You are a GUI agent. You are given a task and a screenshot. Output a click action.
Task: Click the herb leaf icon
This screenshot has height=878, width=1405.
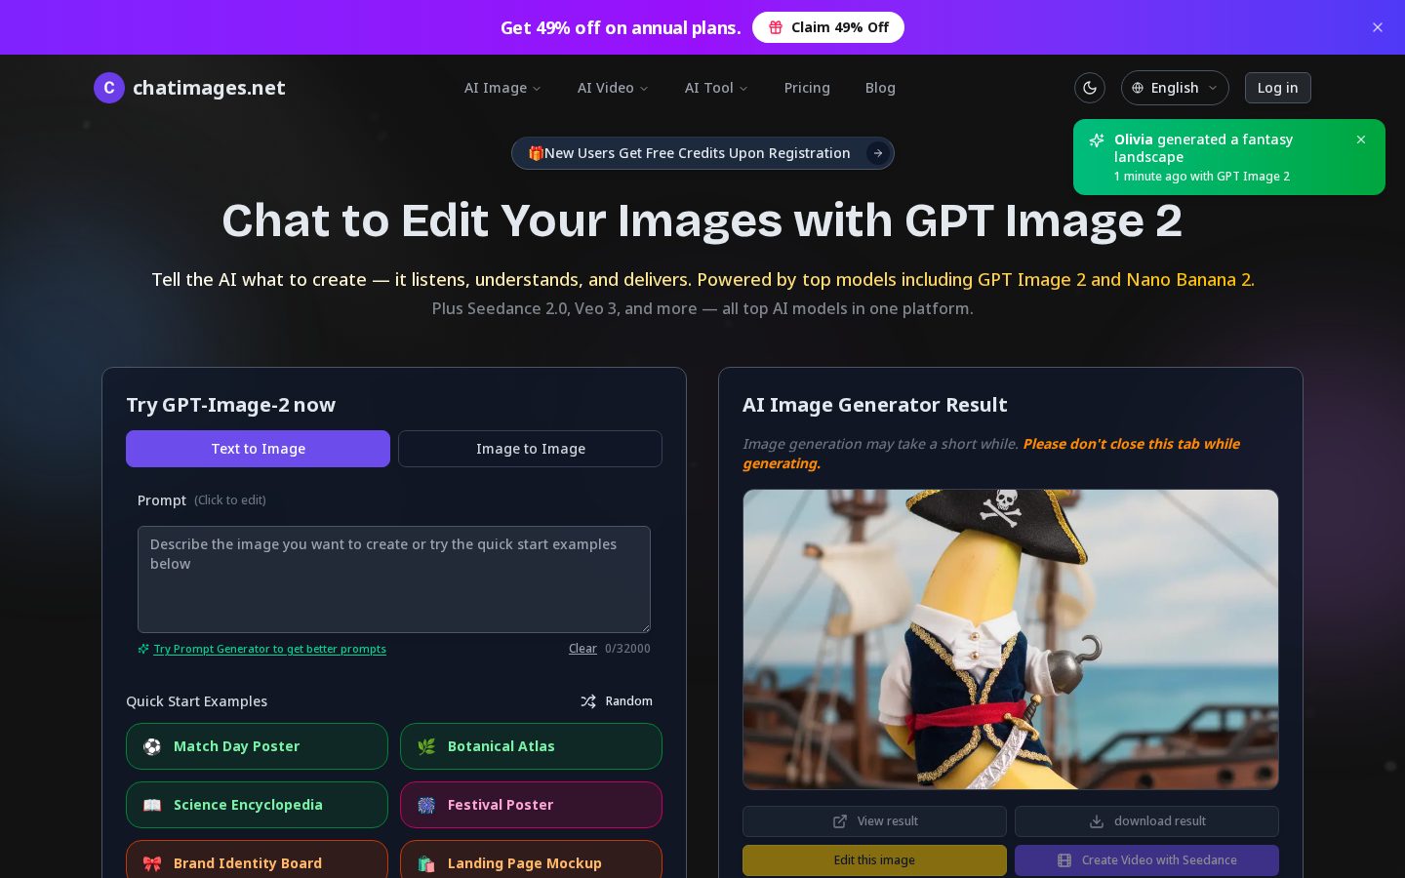pyautogui.click(x=426, y=746)
